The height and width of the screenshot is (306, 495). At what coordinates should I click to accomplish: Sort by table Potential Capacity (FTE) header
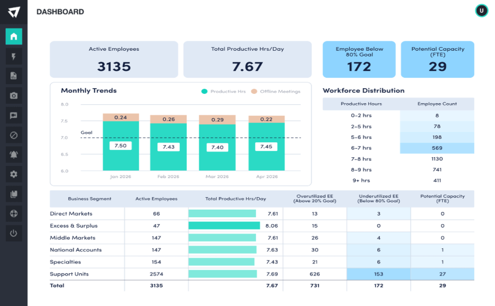pyautogui.click(x=443, y=198)
